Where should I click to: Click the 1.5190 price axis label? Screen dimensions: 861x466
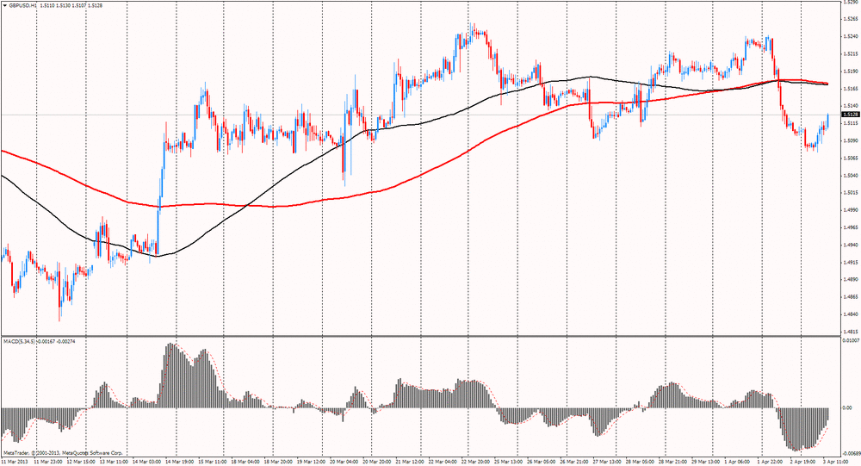(850, 71)
